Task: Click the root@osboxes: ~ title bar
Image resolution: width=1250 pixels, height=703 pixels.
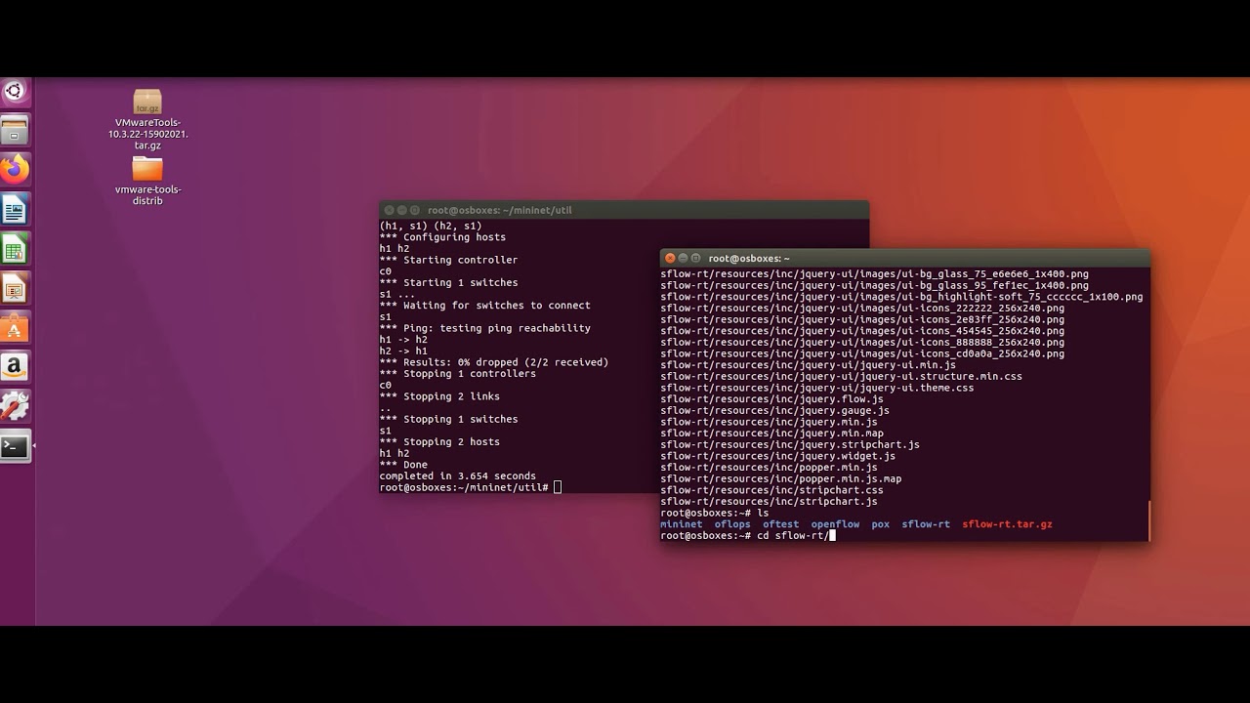Action: click(905, 259)
